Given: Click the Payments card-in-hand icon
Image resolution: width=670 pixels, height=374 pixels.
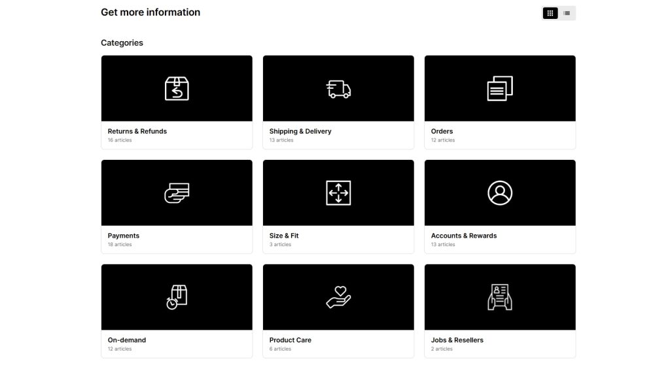Looking at the screenshot, I should 177,193.
